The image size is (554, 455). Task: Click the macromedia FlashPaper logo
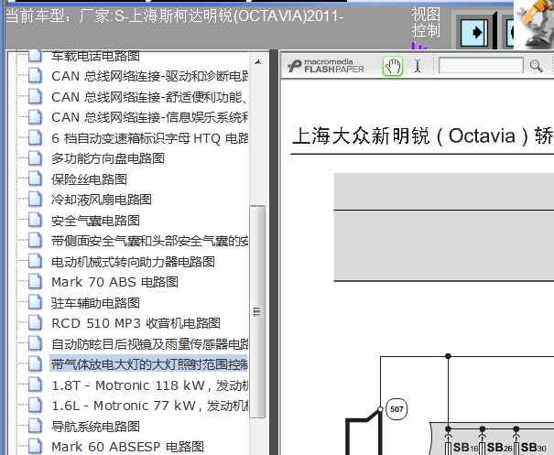click(x=325, y=66)
